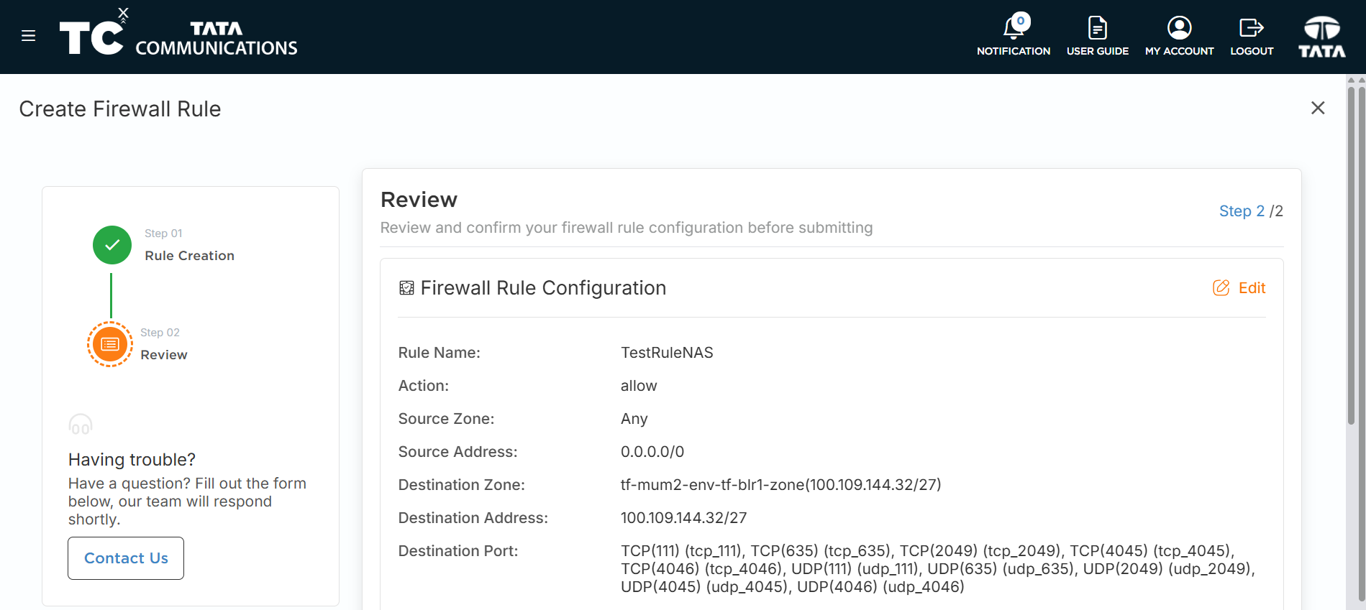Click the TATA brand logo
Viewport: 1366px width, 610px height.
pos(1321,37)
